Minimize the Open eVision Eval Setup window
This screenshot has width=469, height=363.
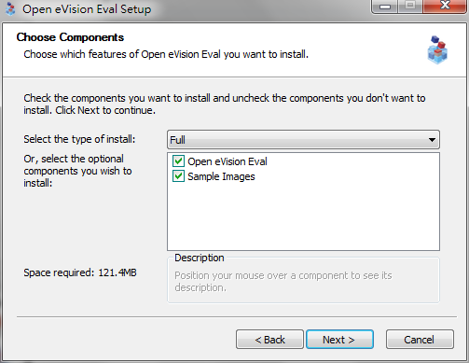(385, 7)
